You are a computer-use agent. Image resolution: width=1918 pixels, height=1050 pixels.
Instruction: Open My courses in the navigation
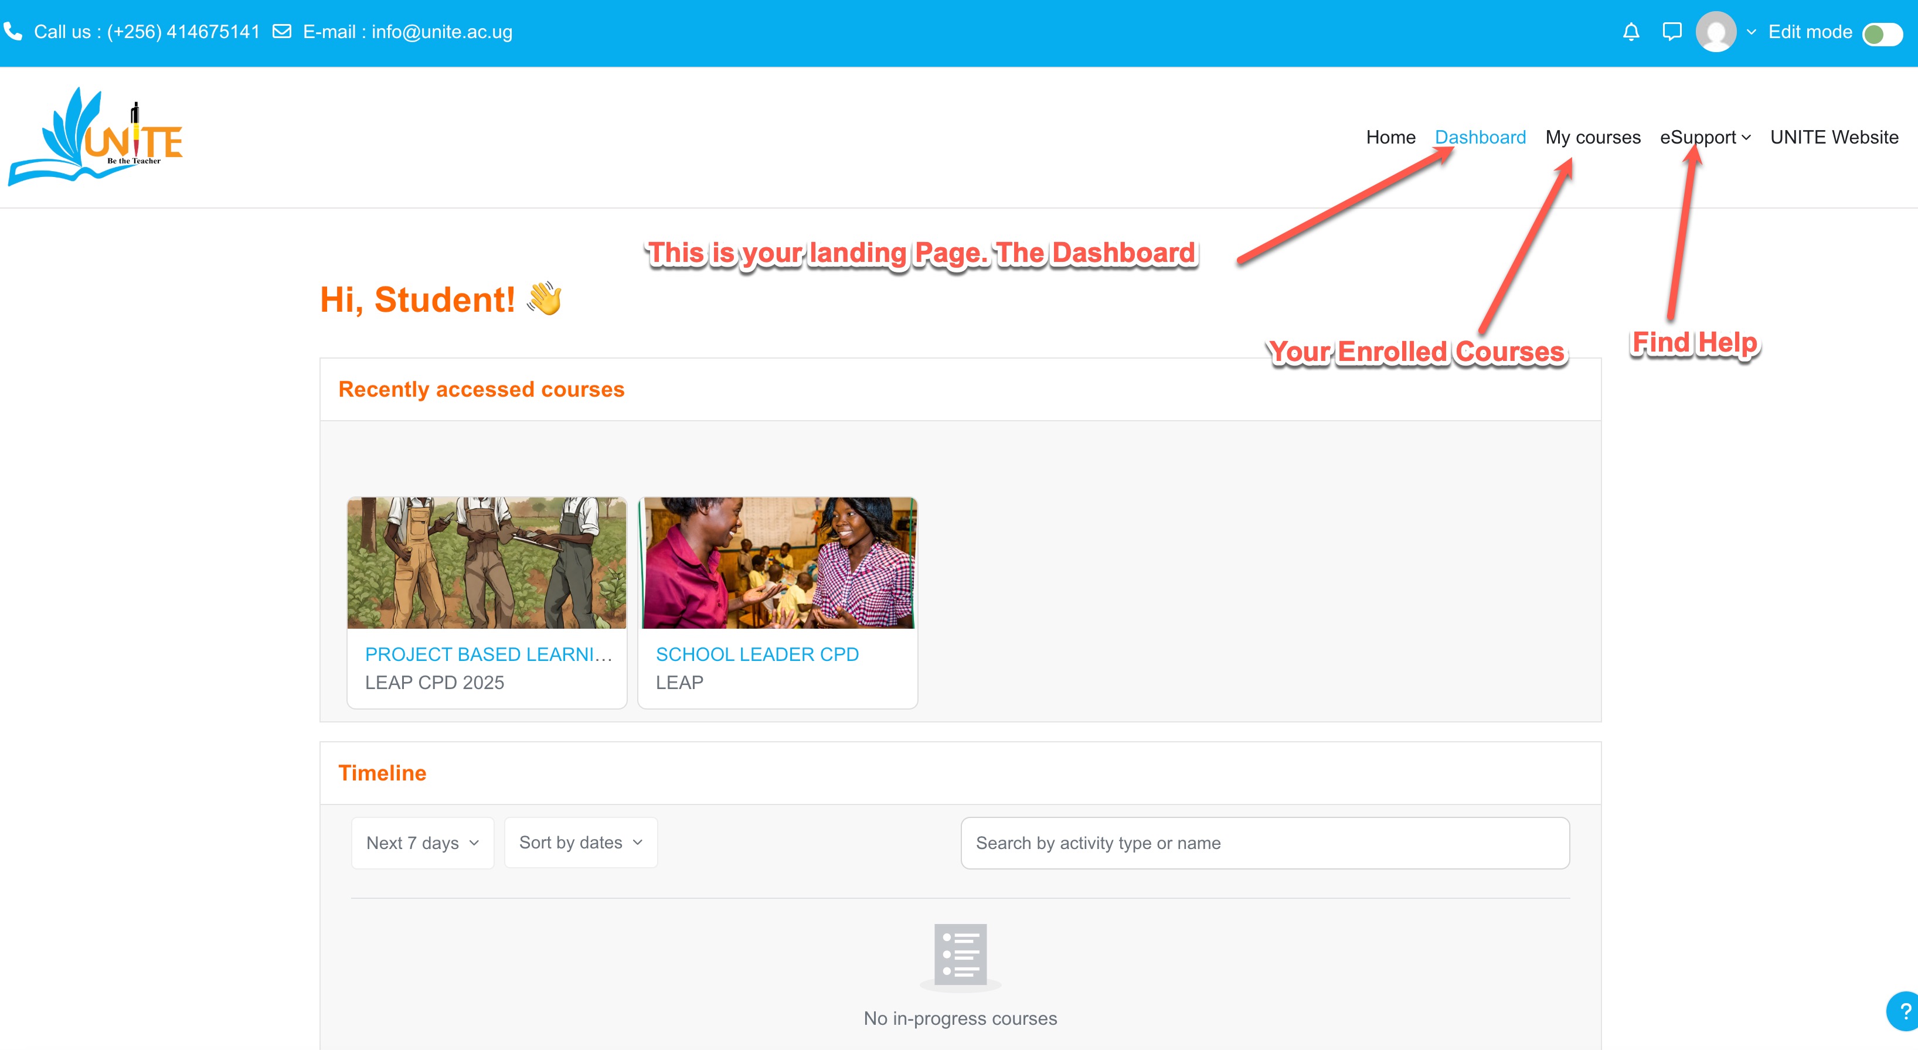1592,137
